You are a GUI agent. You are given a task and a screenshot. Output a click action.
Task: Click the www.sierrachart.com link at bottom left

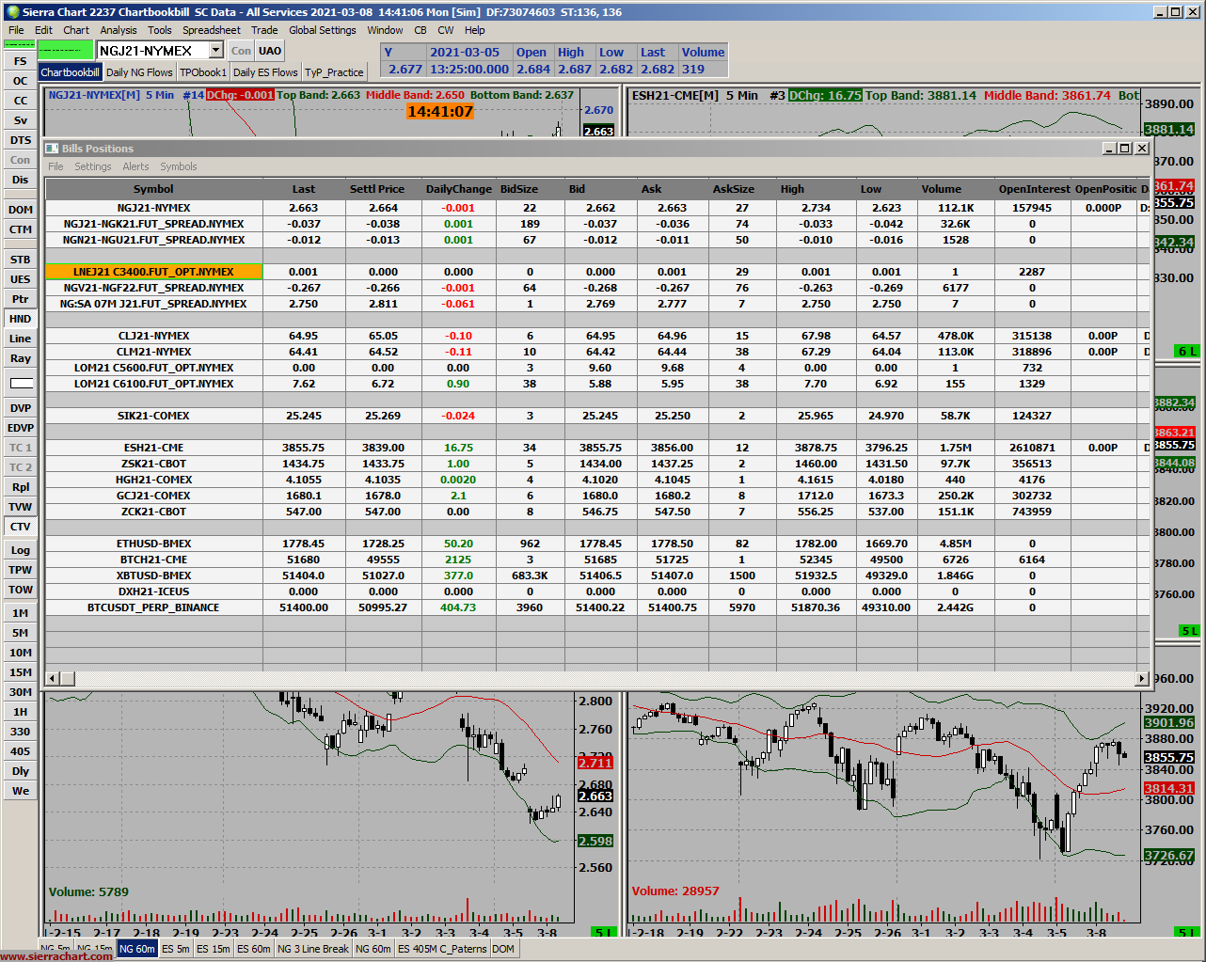56,956
